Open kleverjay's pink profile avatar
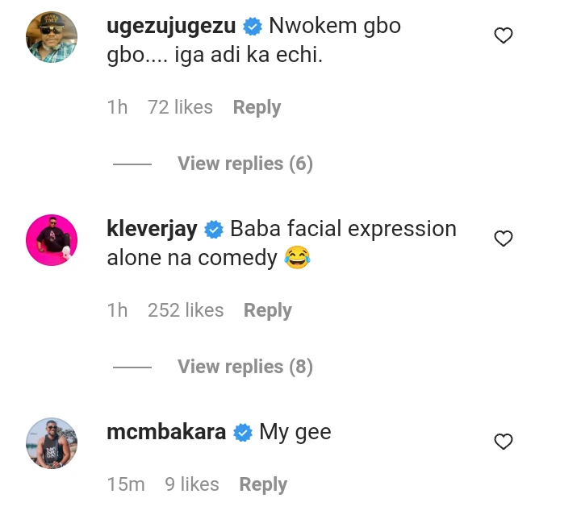581x519 pixels. (52, 239)
